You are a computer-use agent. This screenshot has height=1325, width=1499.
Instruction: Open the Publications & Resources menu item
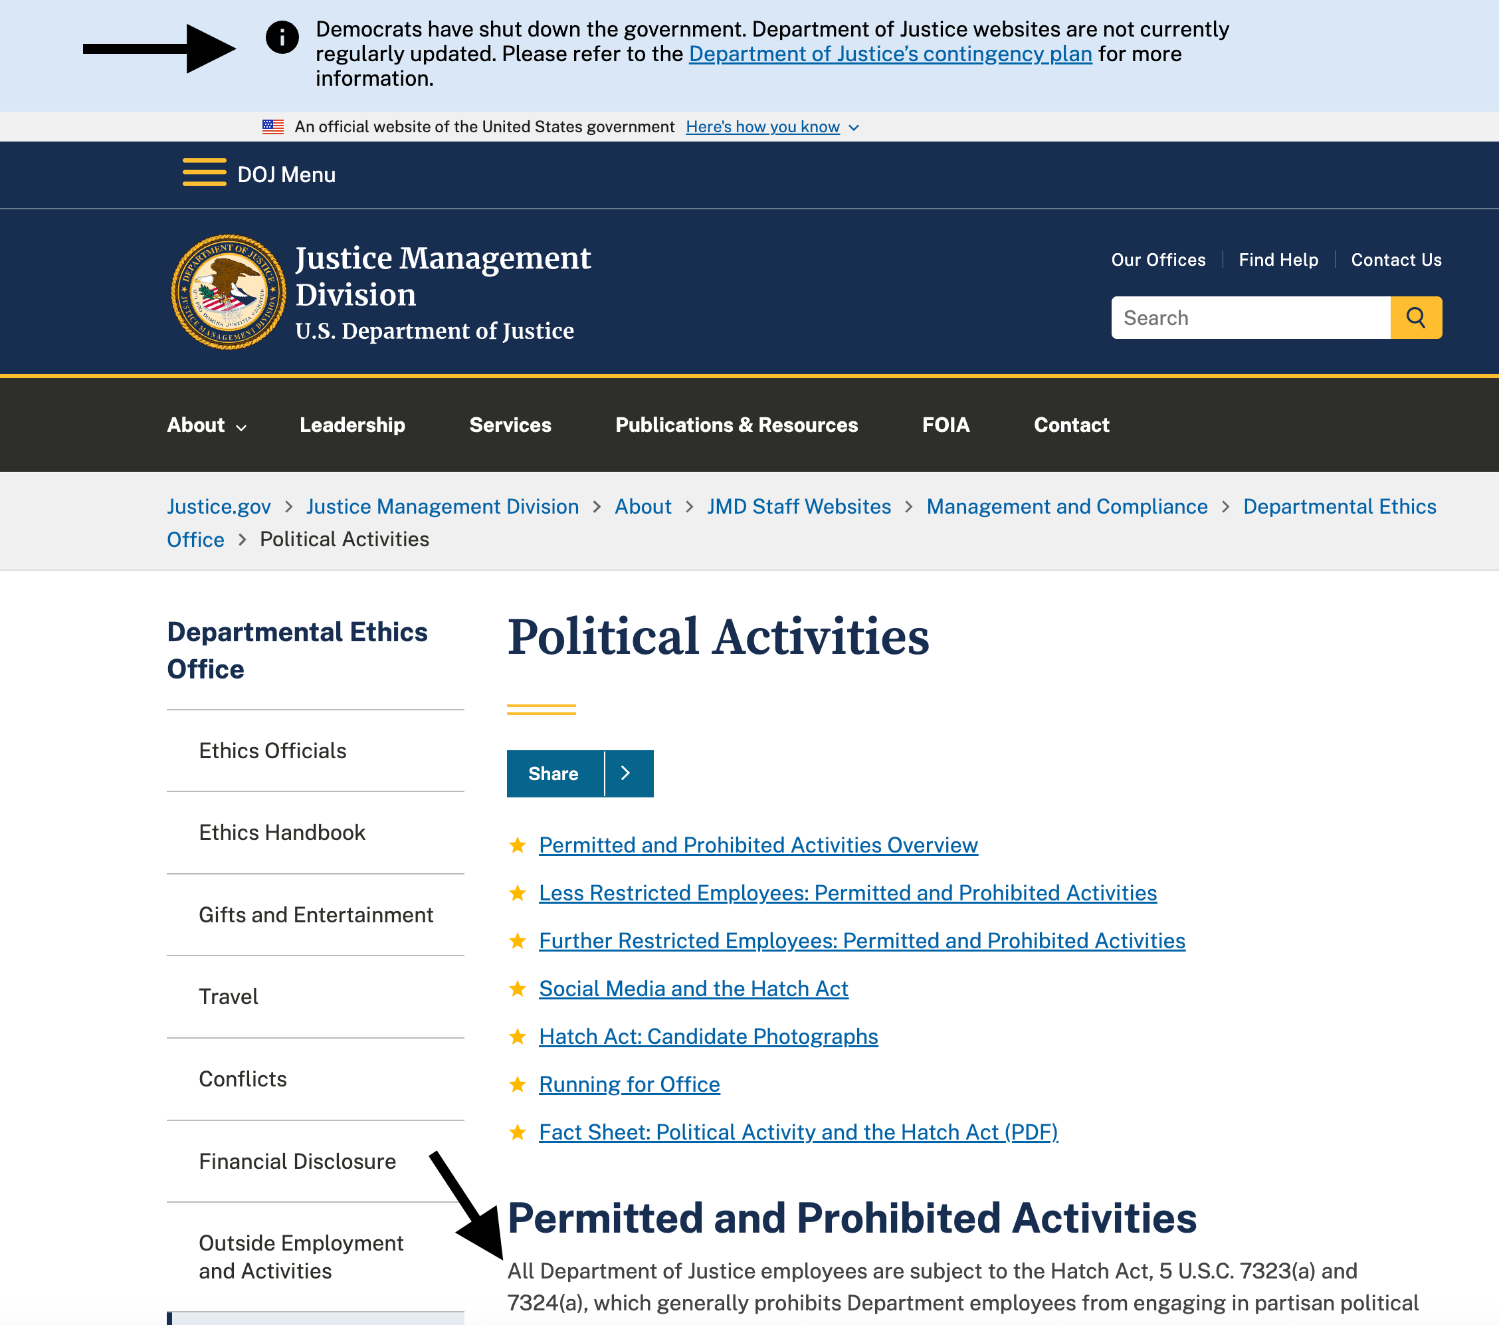[736, 425]
